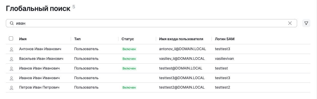Sort by the Логин SAM column header
This screenshot has width=317, height=99.
pos(225,39)
